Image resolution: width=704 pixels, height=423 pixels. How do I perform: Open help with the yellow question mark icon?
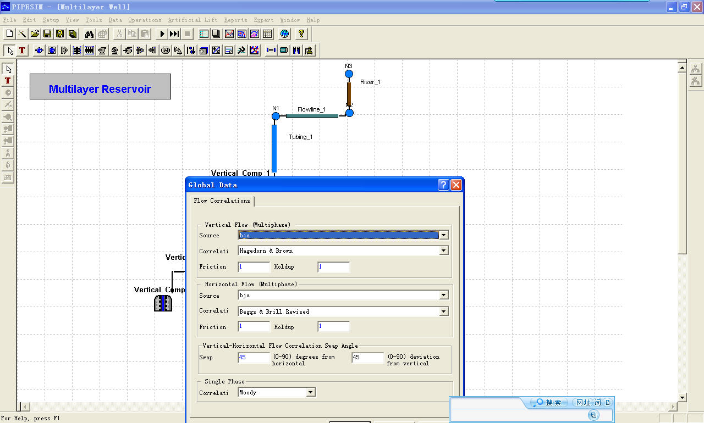(301, 34)
